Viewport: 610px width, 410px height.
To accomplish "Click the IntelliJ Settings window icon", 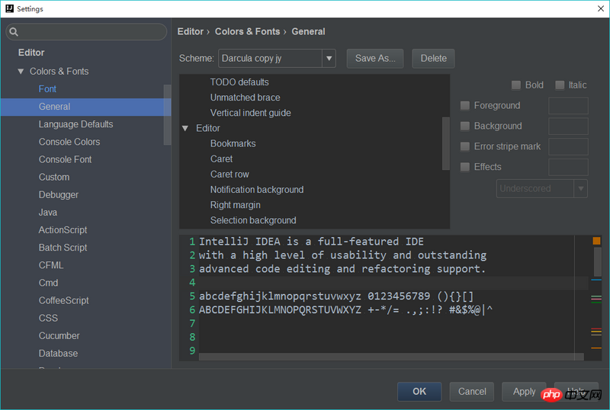I will point(9,8).
